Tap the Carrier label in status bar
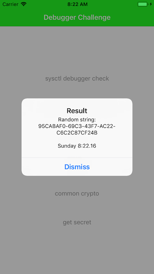The height and width of the screenshot is (274, 154). click(x=10, y=4)
